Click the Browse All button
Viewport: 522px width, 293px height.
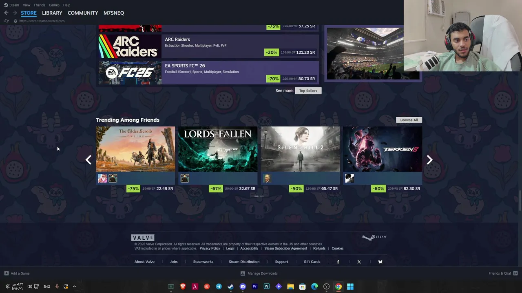coord(409,120)
